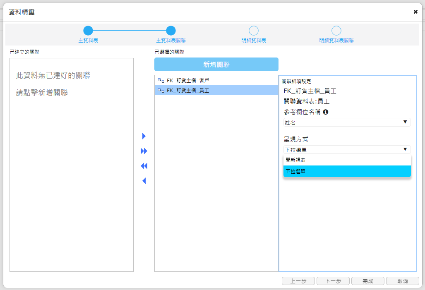The image size is (425, 290).
Task: Click the 完成 button
Action: coord(368,281)
